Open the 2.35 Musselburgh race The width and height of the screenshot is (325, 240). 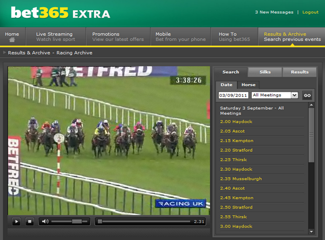[x=241, y=179]
